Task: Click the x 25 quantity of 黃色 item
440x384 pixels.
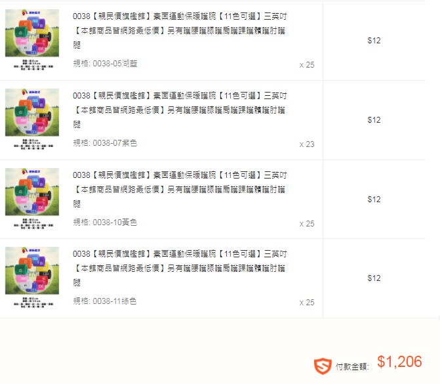Action: [307, 224]
